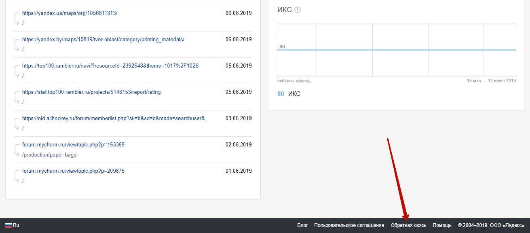
Task: Open the yandex.ua maps org link
Action: (70, 13)
